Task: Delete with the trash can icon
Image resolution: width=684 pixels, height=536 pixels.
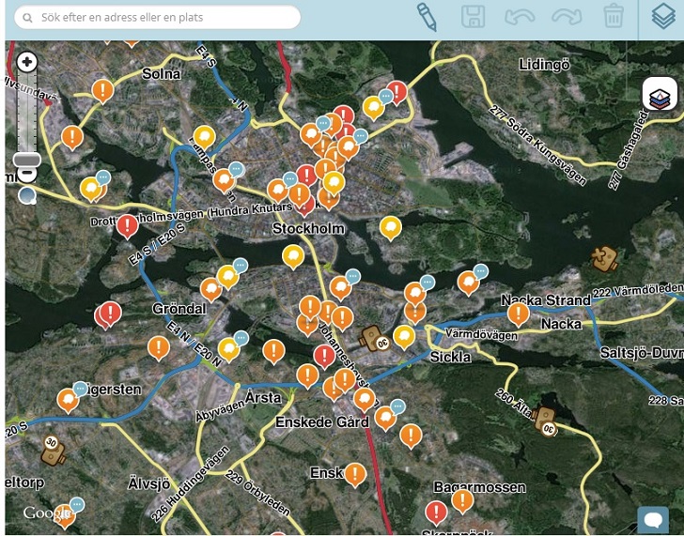Action: 614,16
